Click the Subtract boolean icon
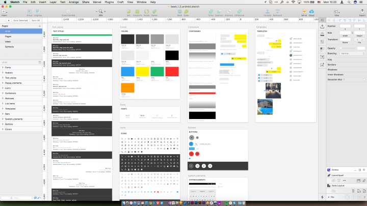The image size is (367, 206). 219,11
